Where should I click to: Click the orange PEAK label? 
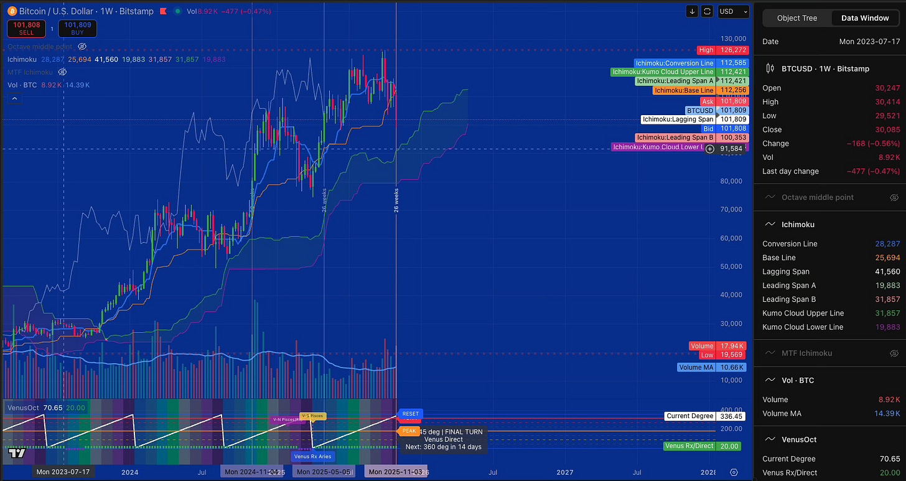(409, 431)
